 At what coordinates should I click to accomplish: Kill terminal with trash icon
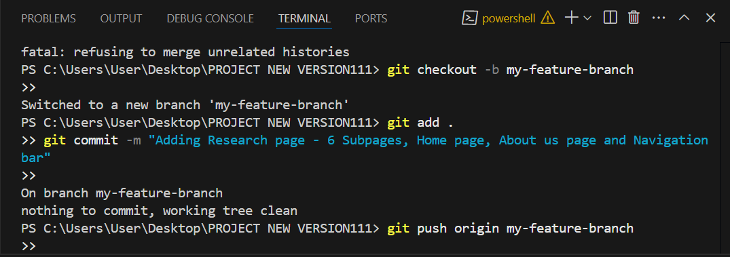point(633,18)
